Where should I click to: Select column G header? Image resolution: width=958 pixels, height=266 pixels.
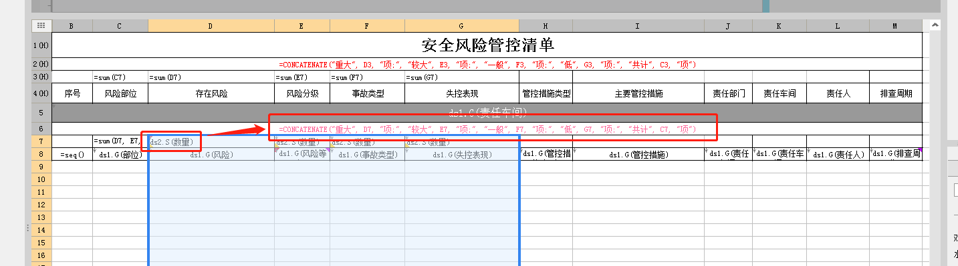(x=462, y=25)
